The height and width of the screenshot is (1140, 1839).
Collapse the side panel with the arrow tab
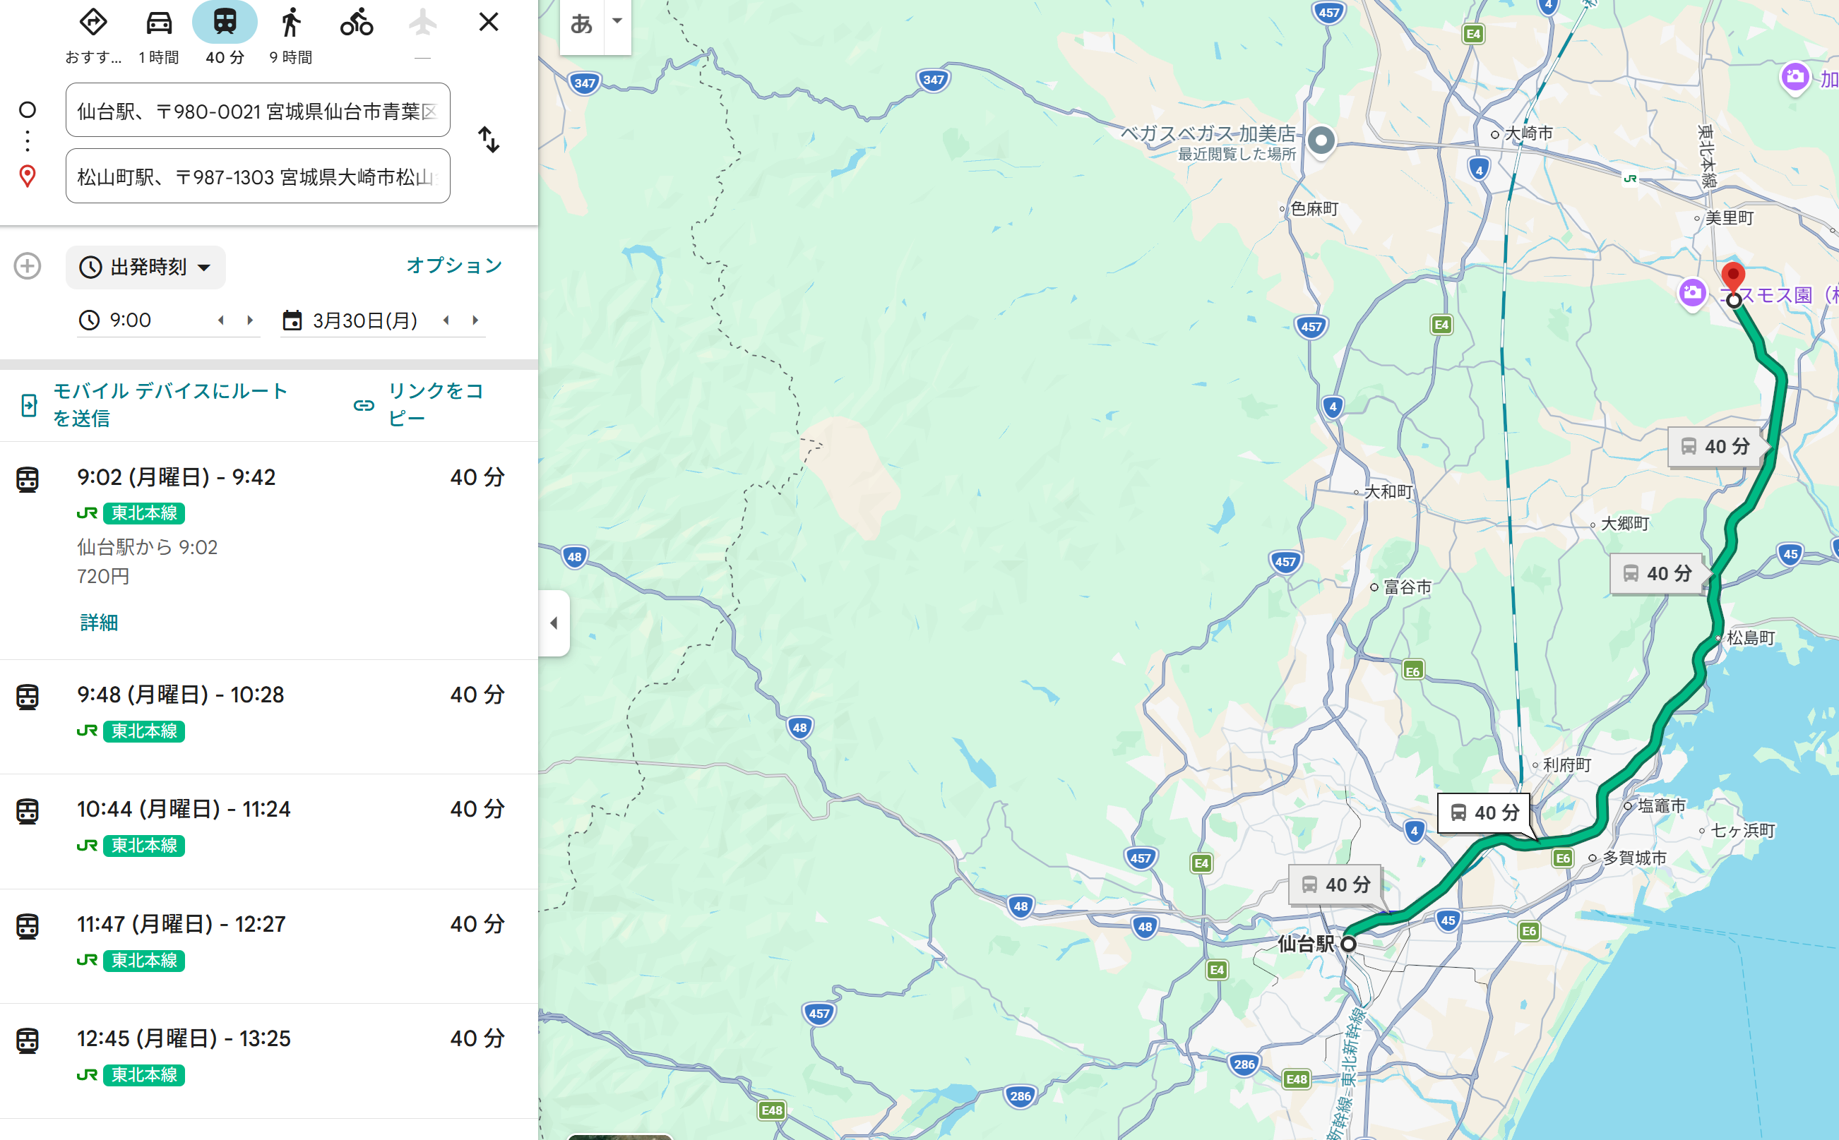(554, 623)
